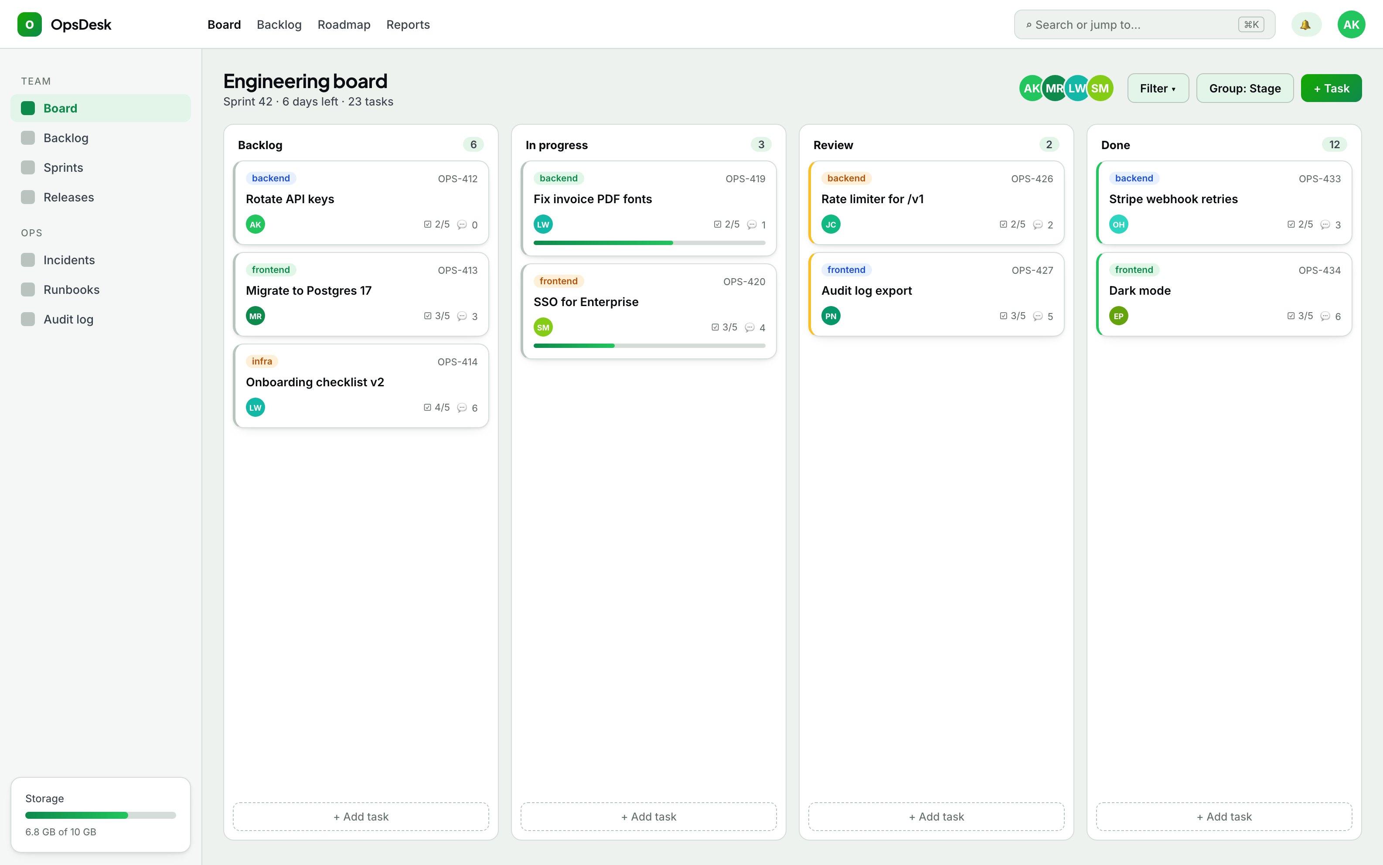Click the Done column count badge 12
Screen dimensions: 1383x865
pyautogui.click(x=1334, y=145)
